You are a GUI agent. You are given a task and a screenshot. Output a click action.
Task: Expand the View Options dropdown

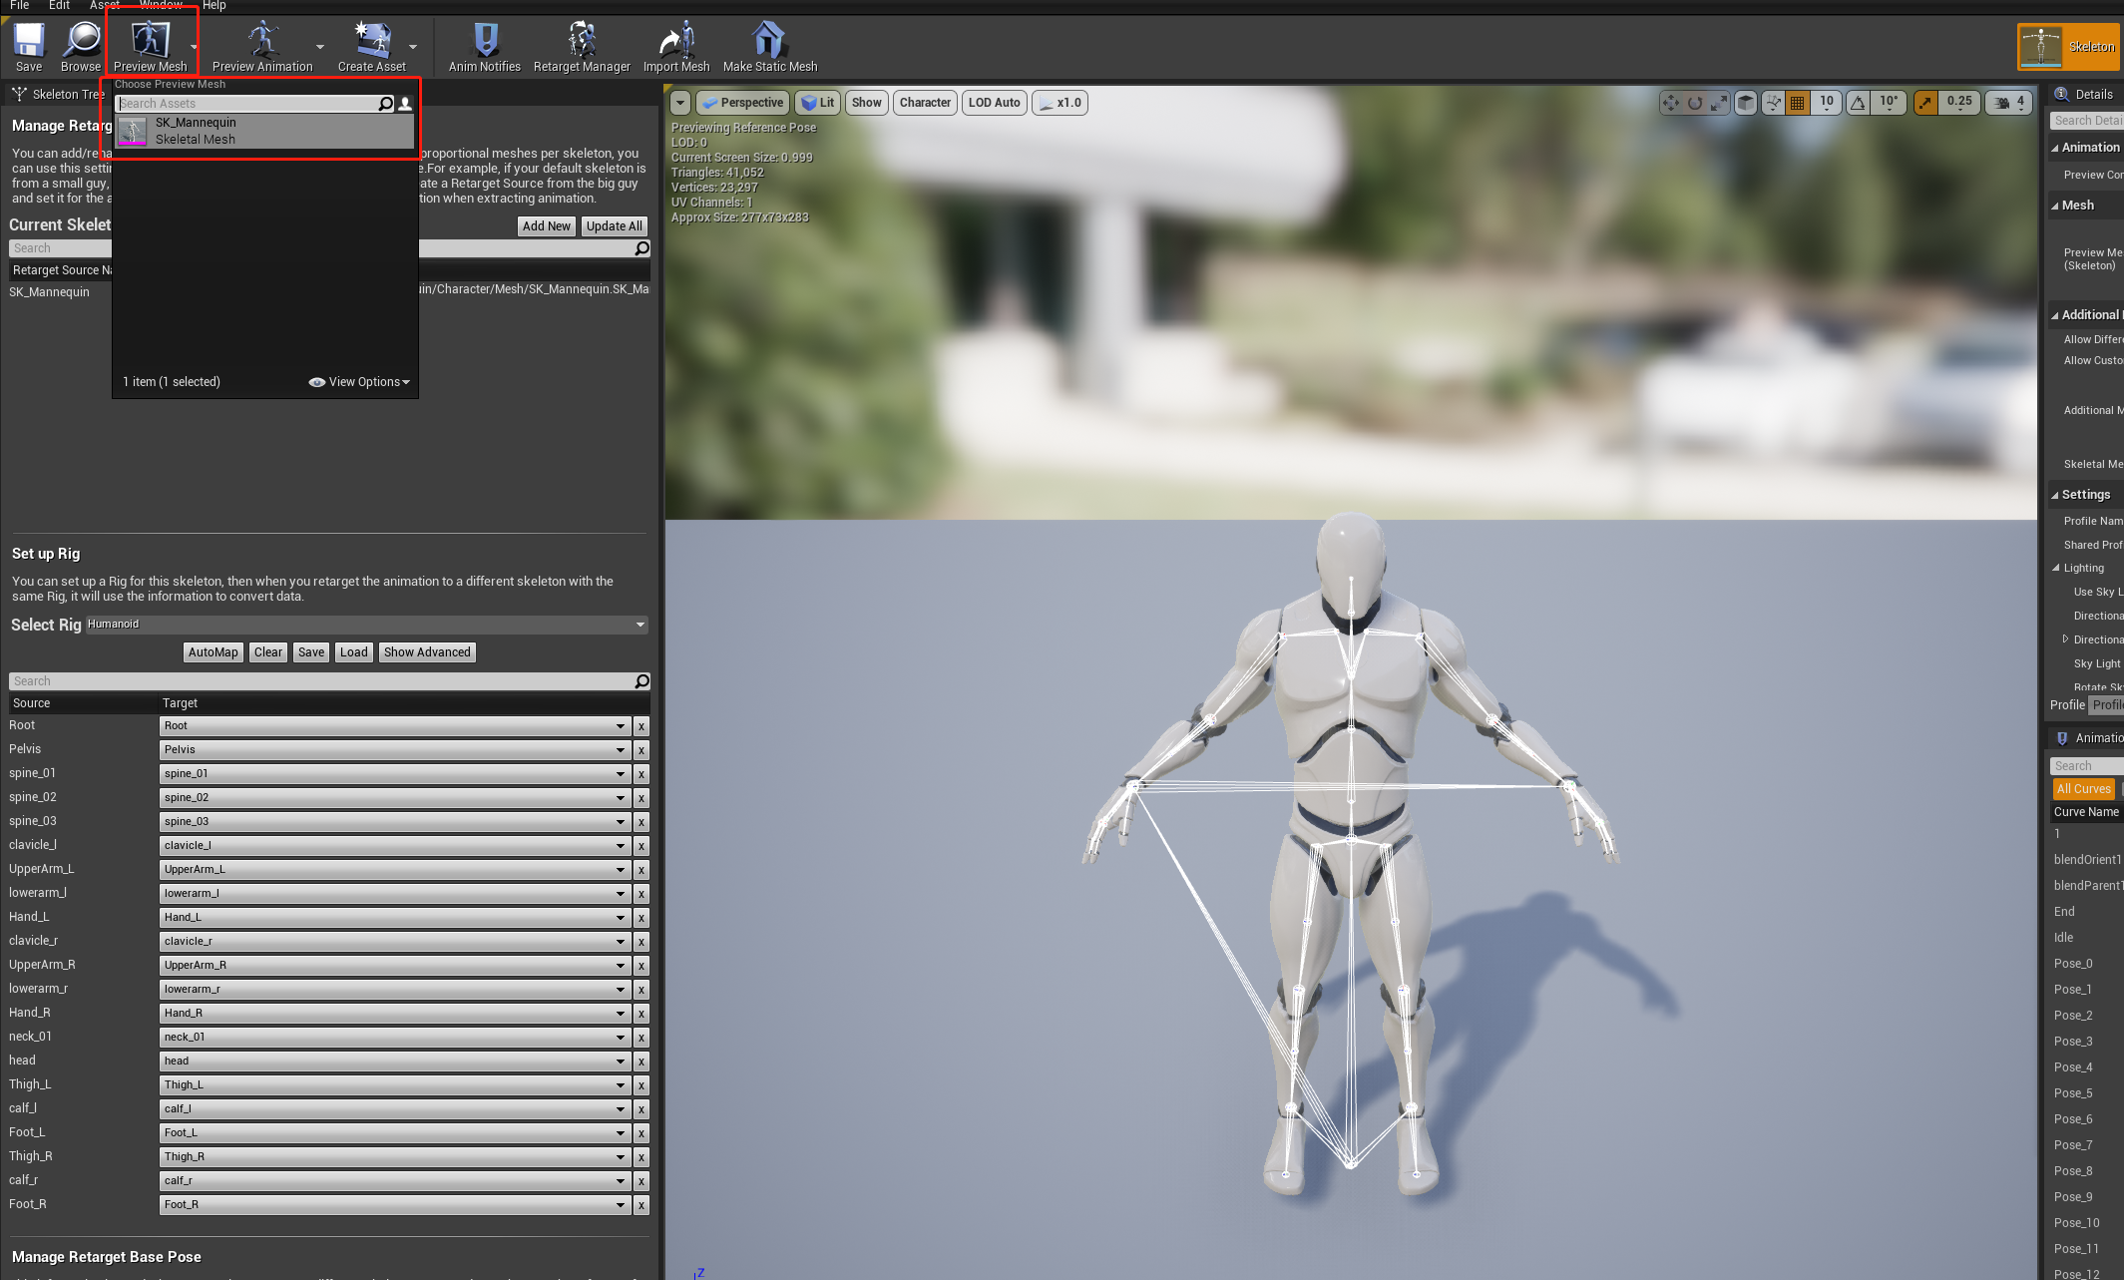pyautogui.click(x=360, y=382)
